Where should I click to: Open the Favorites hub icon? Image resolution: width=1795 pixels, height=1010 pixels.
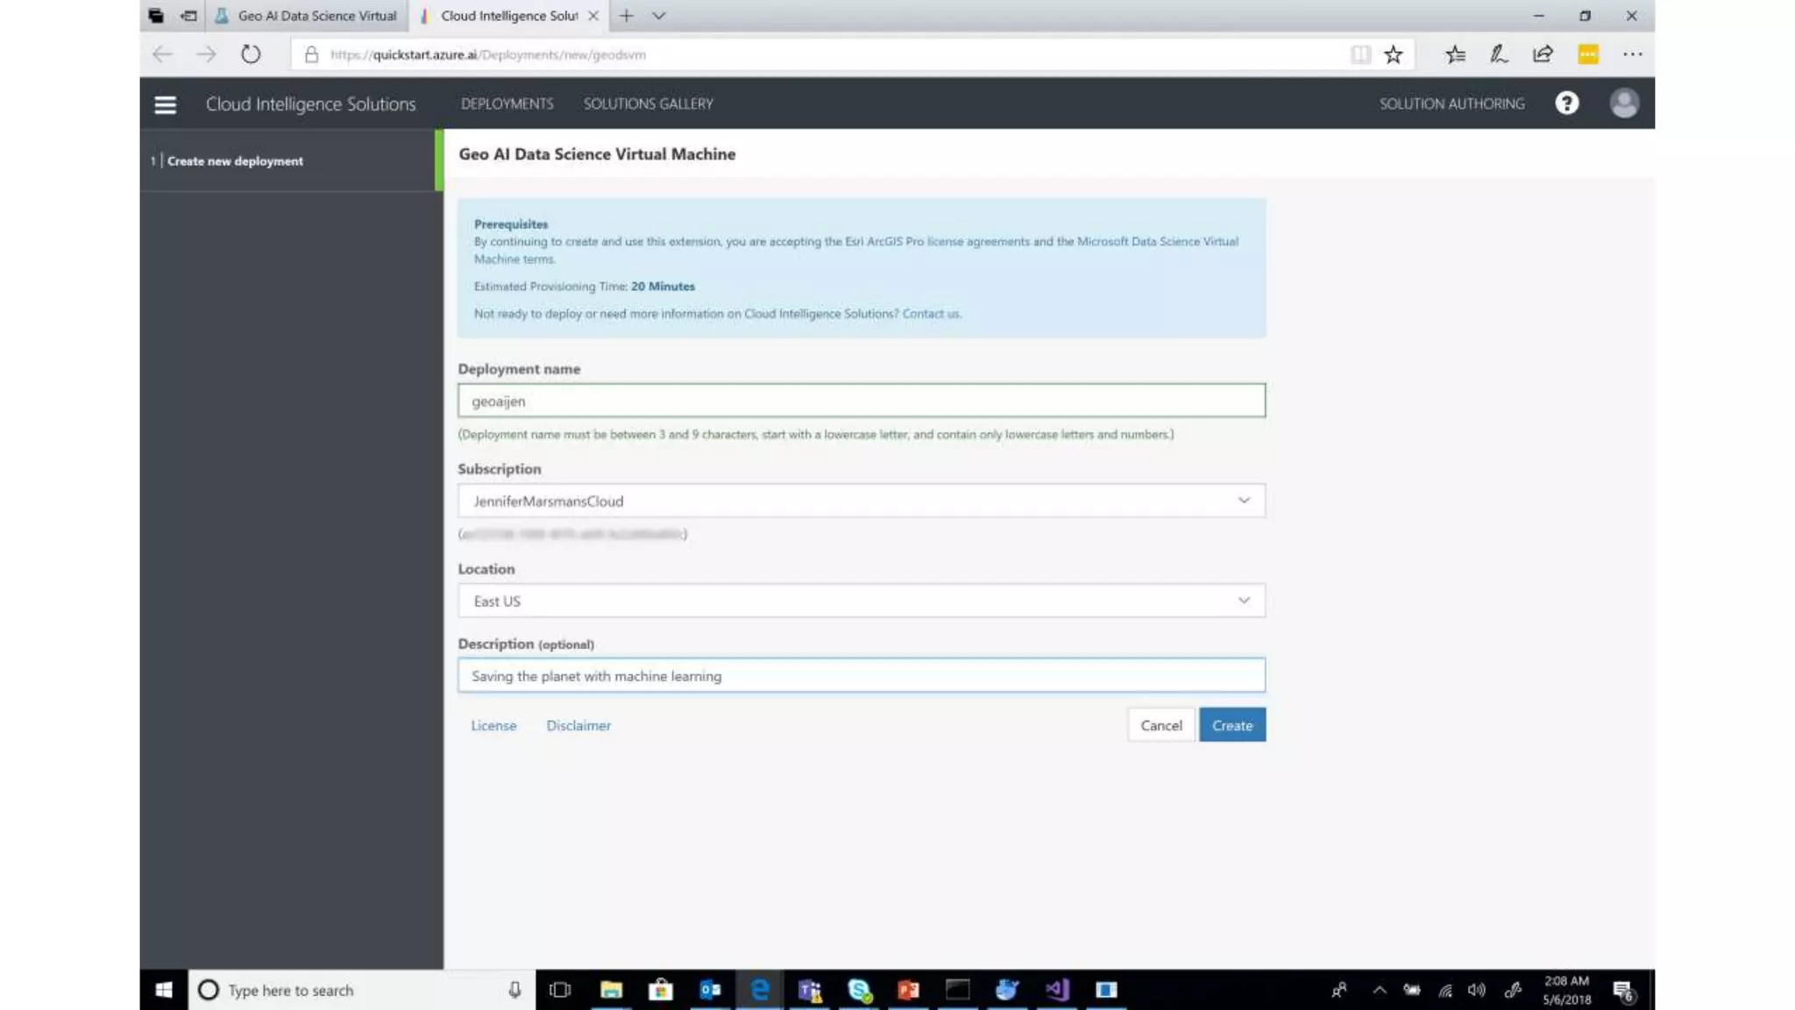(x=1455, y=54)
